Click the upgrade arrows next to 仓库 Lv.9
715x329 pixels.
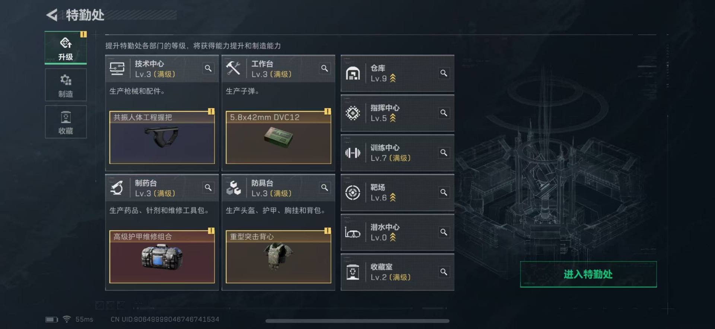pos(393,78)
